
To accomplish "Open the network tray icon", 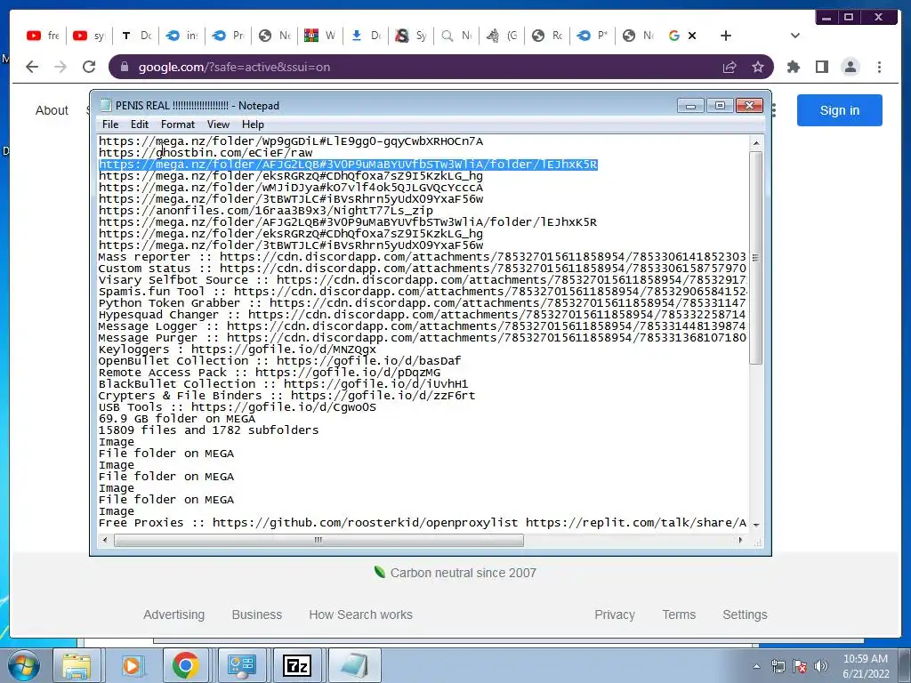I will tap(778, 666).
